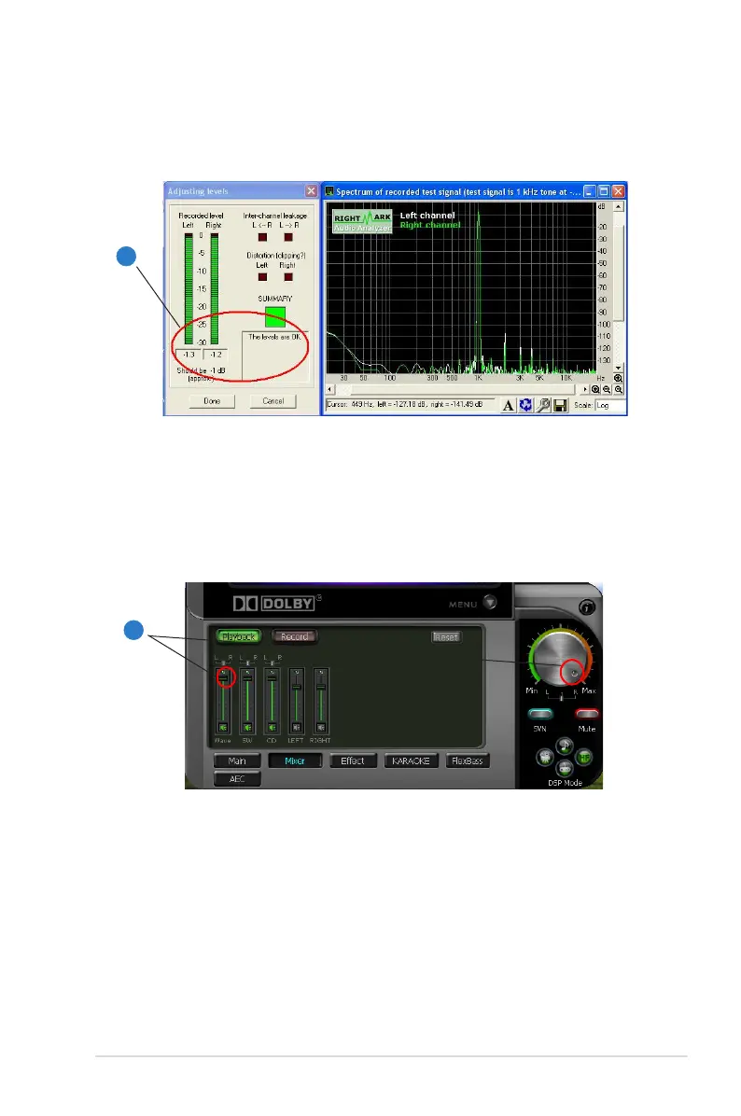Click the Spectrum horizontal scrollbar left arrow

click(x=329, y=390)
